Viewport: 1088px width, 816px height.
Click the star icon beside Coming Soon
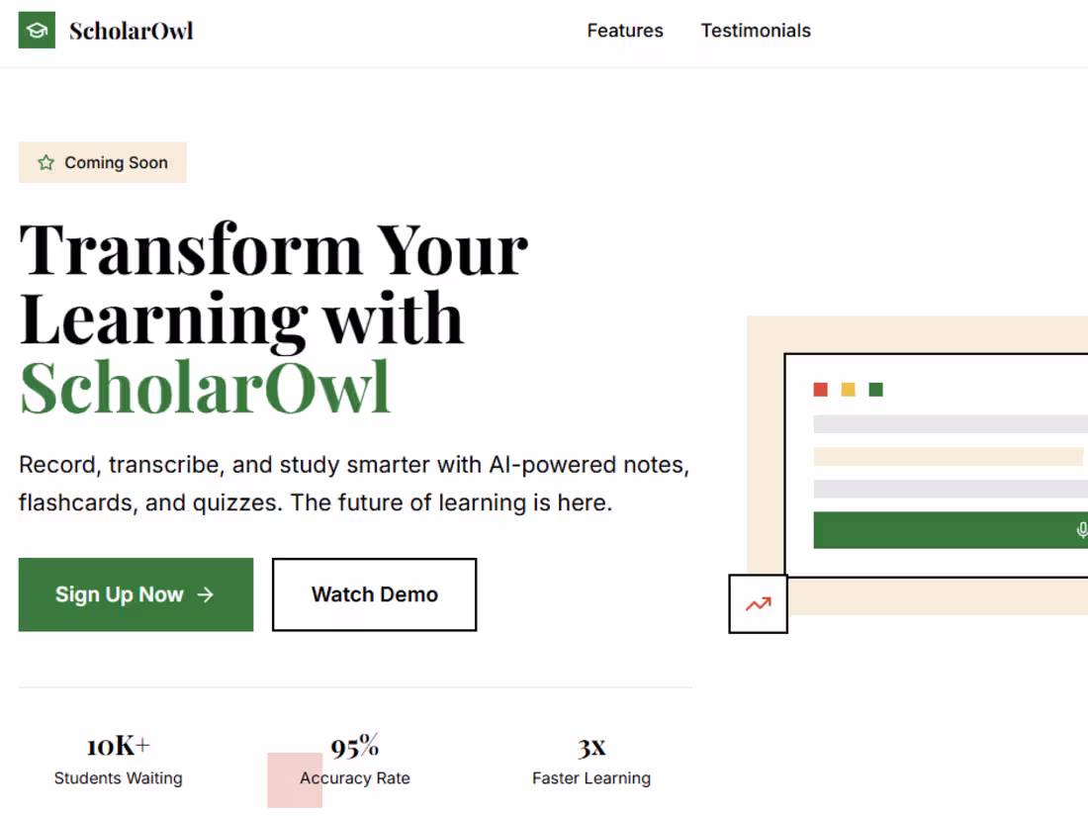[x=45, y=163]
